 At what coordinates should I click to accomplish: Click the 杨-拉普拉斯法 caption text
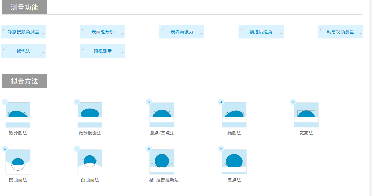pyautogui.click(x=164, y=180)
